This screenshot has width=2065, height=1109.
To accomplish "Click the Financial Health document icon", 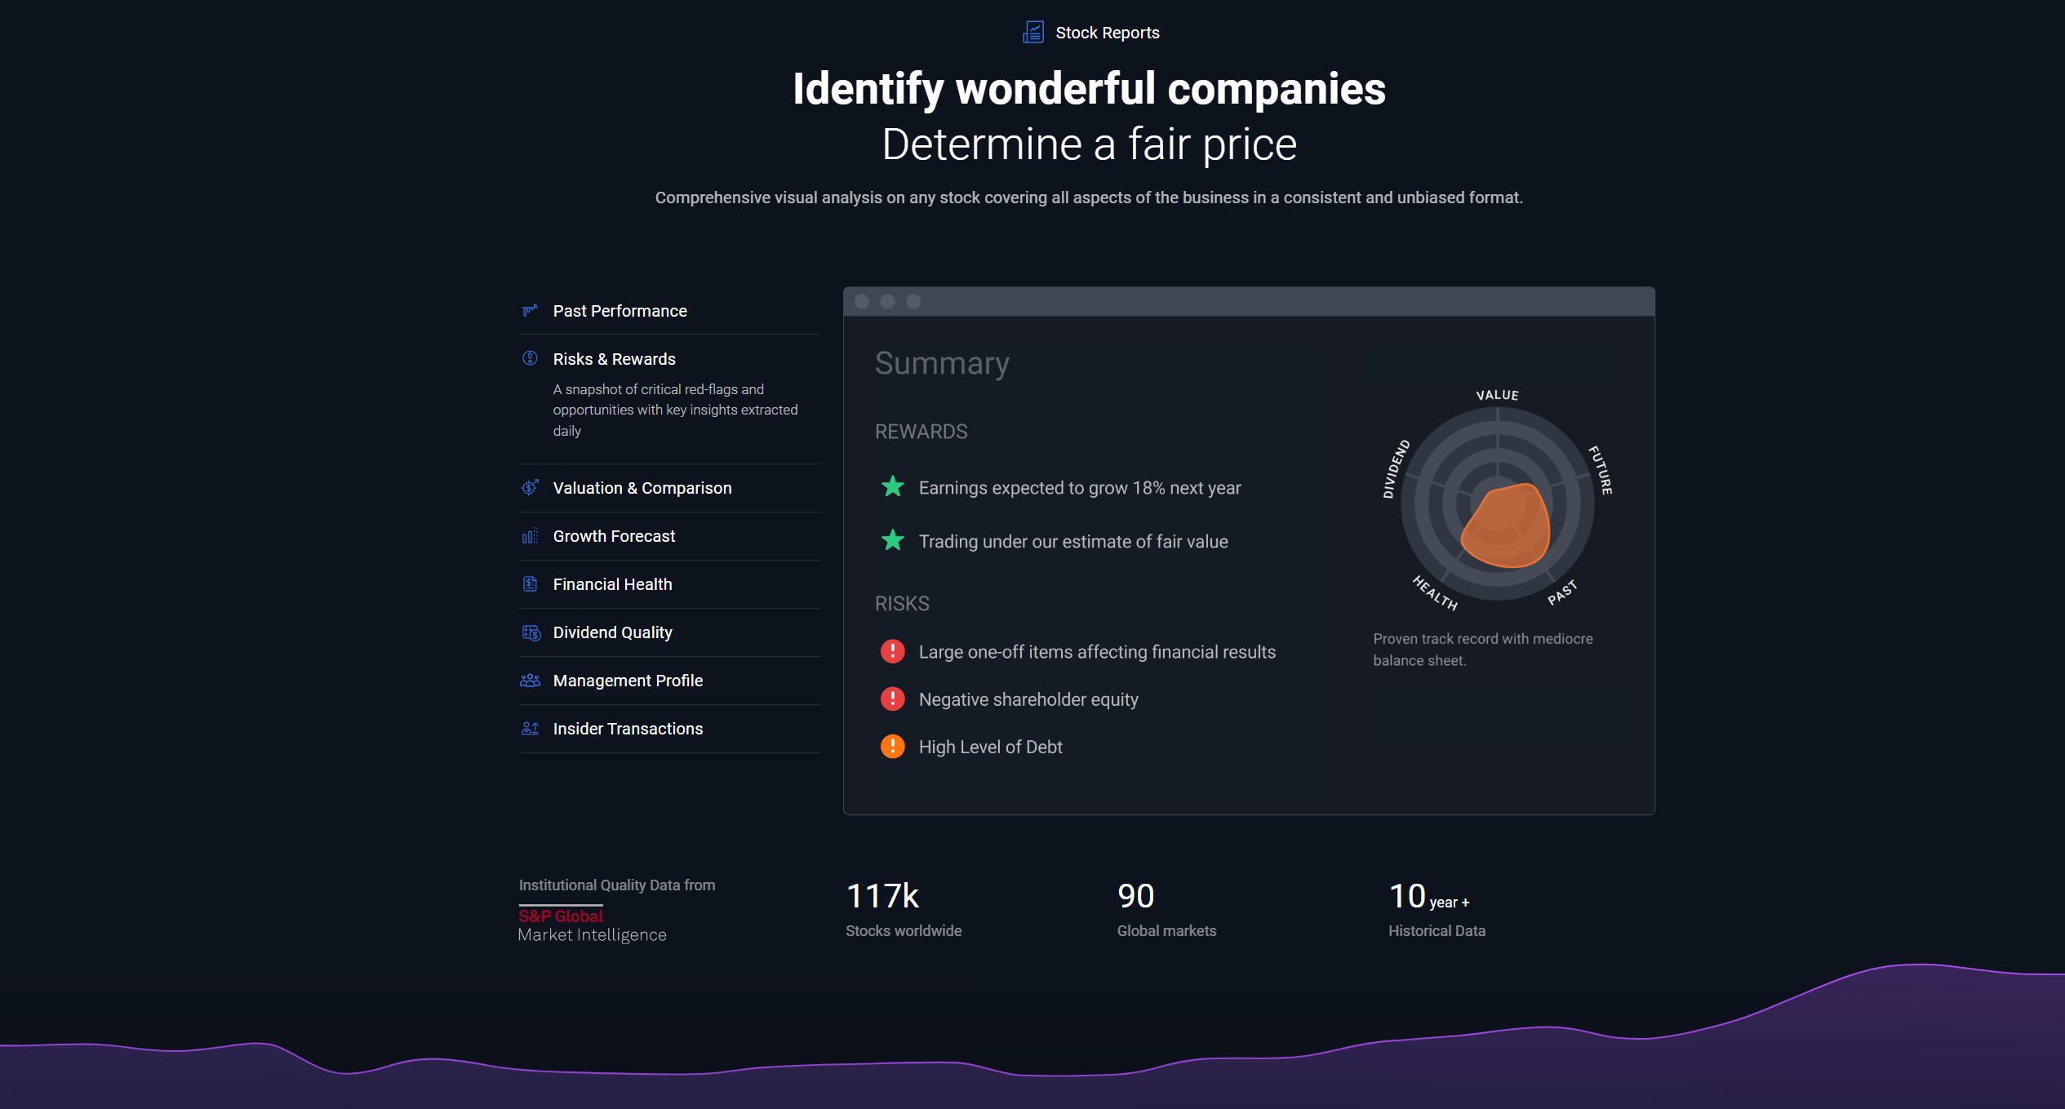I will coord(530,584).
